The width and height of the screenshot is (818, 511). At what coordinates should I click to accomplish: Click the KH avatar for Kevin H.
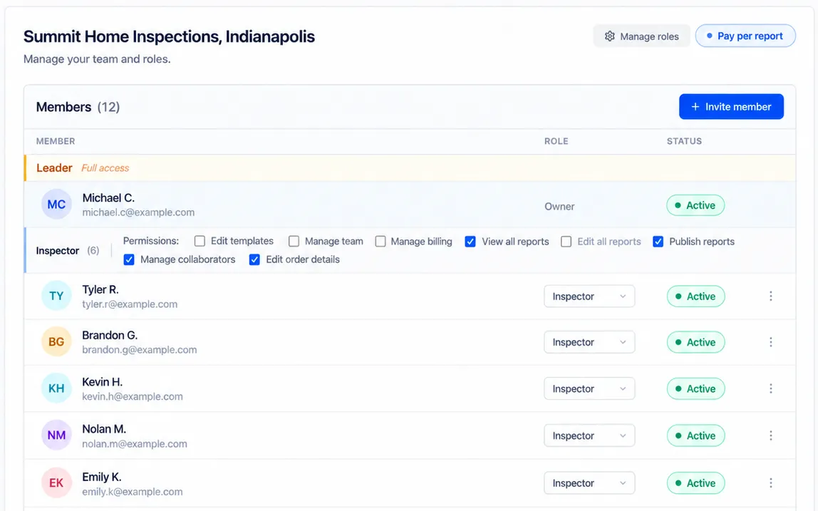point(56,388)
